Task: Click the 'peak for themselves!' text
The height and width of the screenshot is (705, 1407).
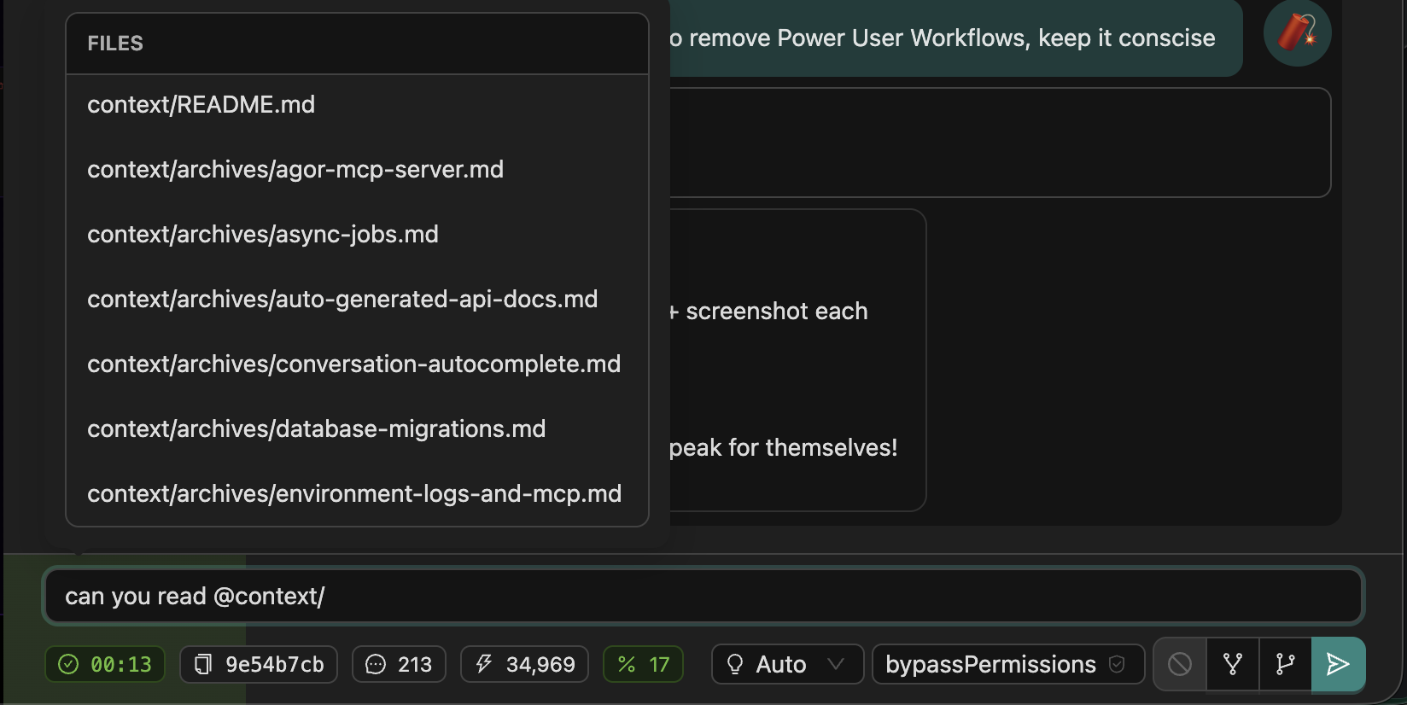Action: pyautogui.click(x=783, y=448)
